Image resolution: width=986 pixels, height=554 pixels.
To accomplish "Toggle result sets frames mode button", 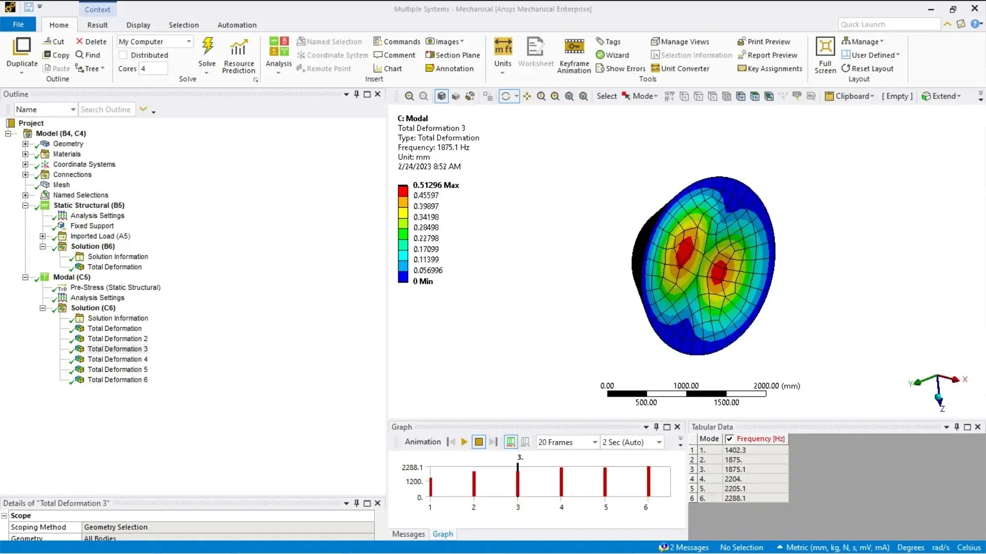I will (525, 442).
